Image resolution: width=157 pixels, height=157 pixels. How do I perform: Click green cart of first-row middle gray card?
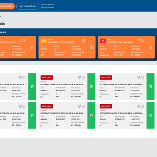pyautogui.click(x=91, y=87)
